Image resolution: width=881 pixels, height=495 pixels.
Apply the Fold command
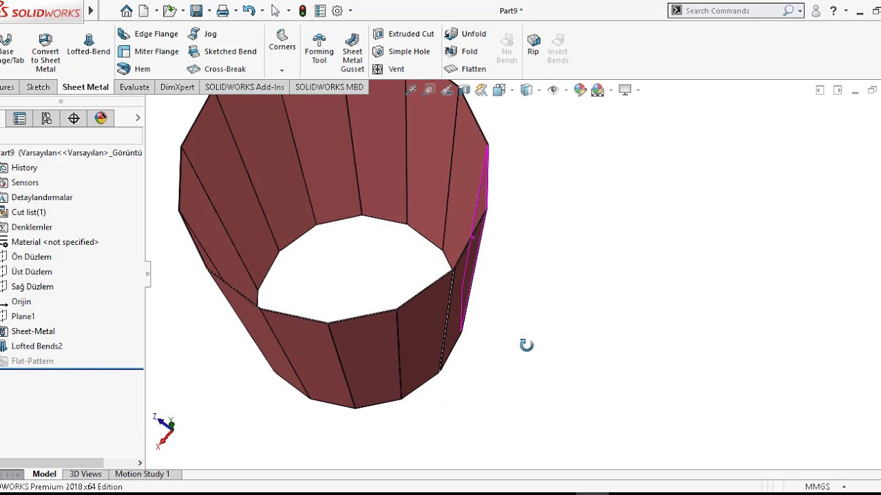[461, 52]
